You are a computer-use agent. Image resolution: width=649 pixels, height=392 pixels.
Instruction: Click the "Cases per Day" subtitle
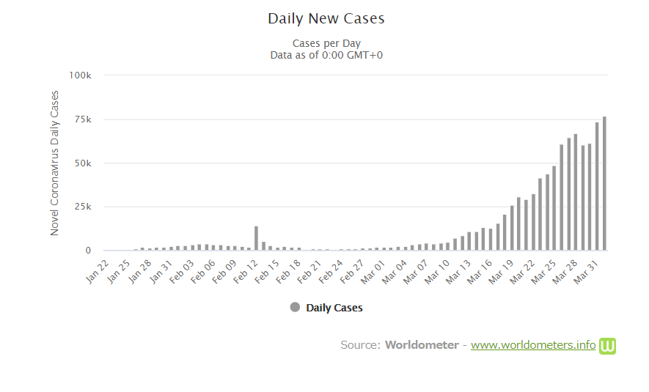326,43
